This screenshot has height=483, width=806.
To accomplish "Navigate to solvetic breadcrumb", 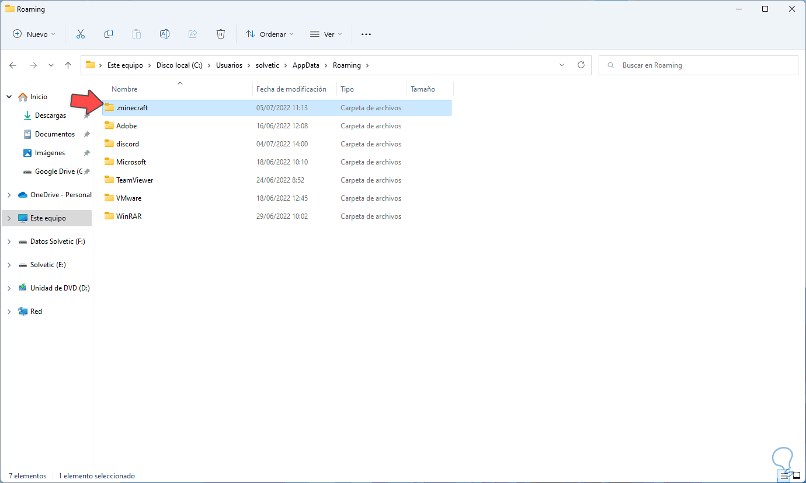I will click(x=267, y=65).
